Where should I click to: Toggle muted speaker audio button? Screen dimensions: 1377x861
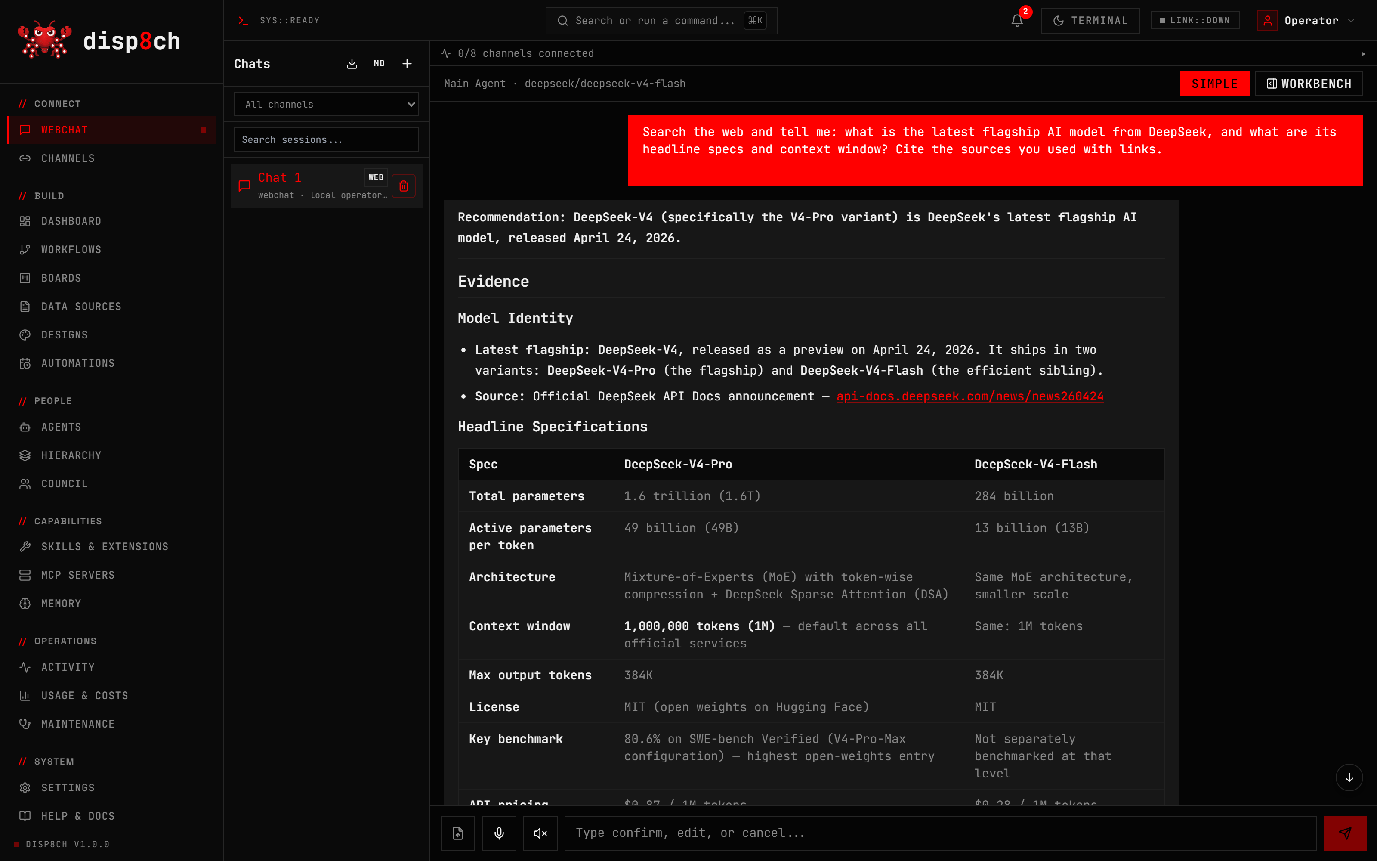click(540, 833)
